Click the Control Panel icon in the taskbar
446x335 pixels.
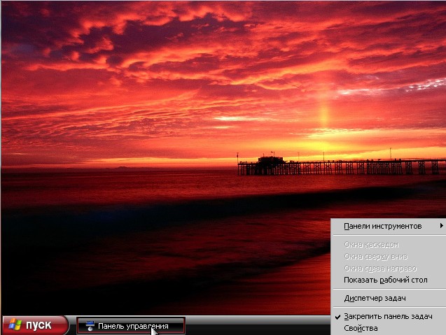click(x=90, y=326)
